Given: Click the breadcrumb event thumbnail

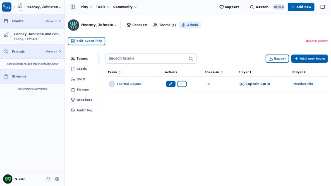Looking at the screenshot, I should coord(20,7).
